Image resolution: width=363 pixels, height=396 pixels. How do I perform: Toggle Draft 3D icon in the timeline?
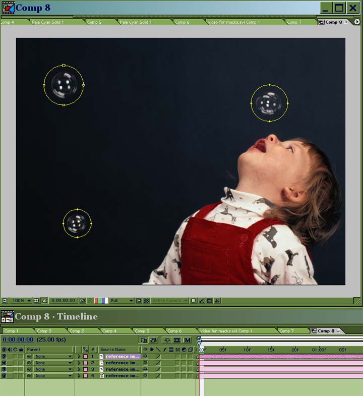pos(153,340)
